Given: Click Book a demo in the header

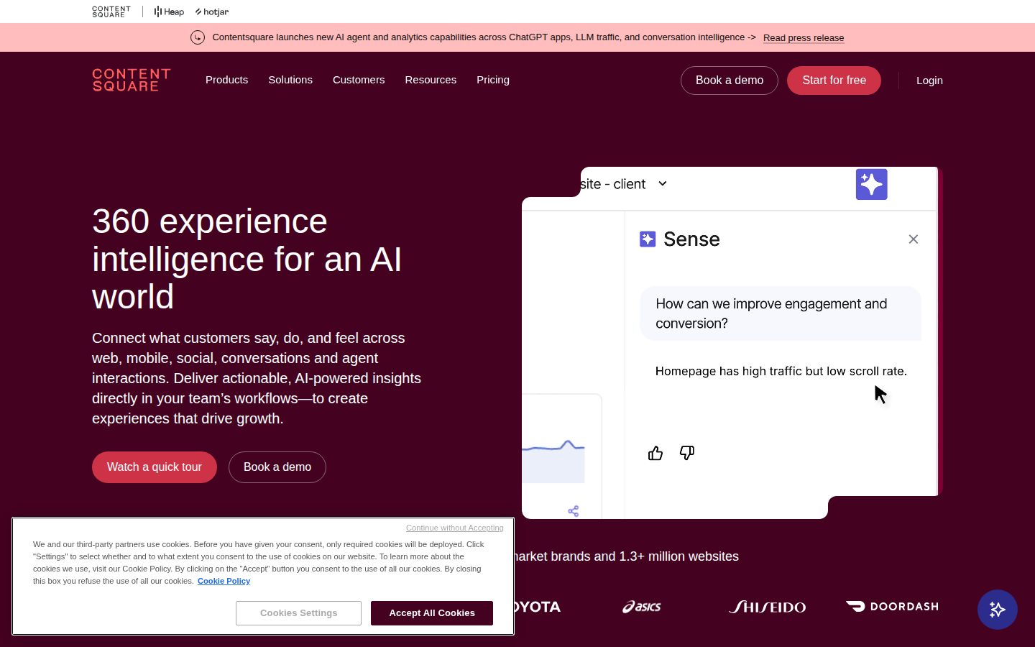Looking at the screenshot, I should click(x=730, y=81).
